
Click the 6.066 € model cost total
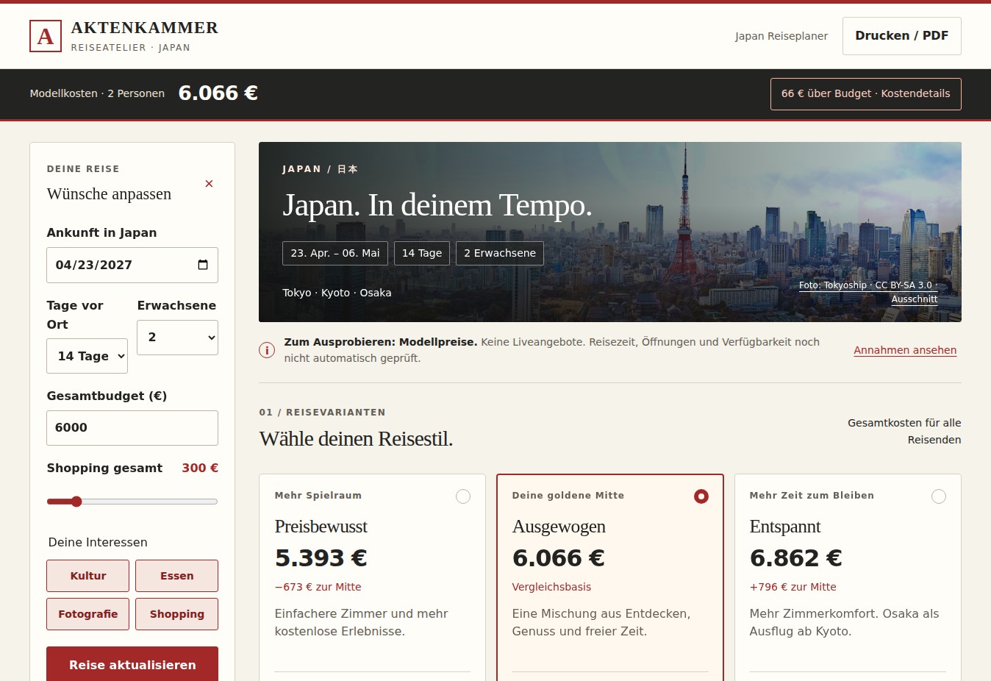pyautogui.click(x=218, y=93)
